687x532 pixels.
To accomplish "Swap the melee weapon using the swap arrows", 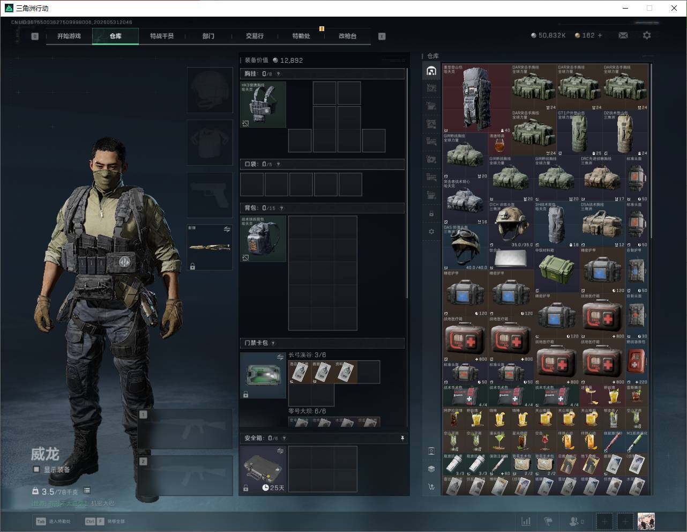I will pyautogui.click(x=227, y=230).
